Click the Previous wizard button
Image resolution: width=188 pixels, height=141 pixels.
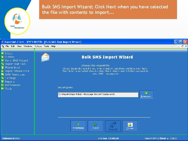78,126
